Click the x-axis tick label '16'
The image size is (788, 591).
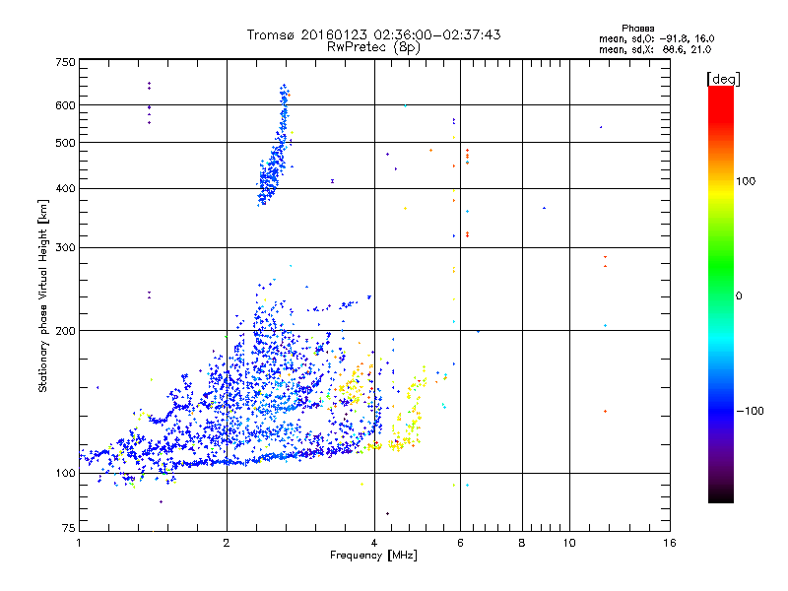pos(670,543)
